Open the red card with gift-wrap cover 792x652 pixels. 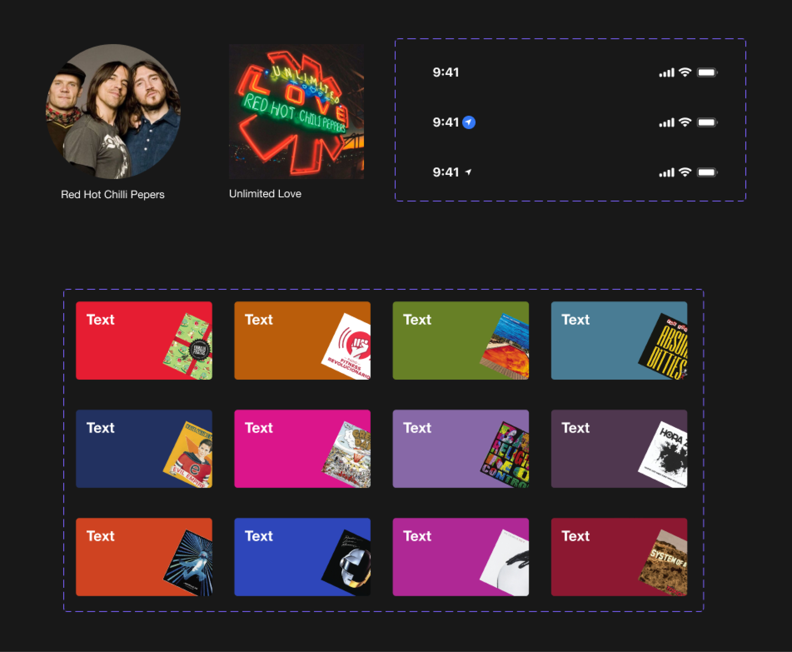(x=144, y=341)
